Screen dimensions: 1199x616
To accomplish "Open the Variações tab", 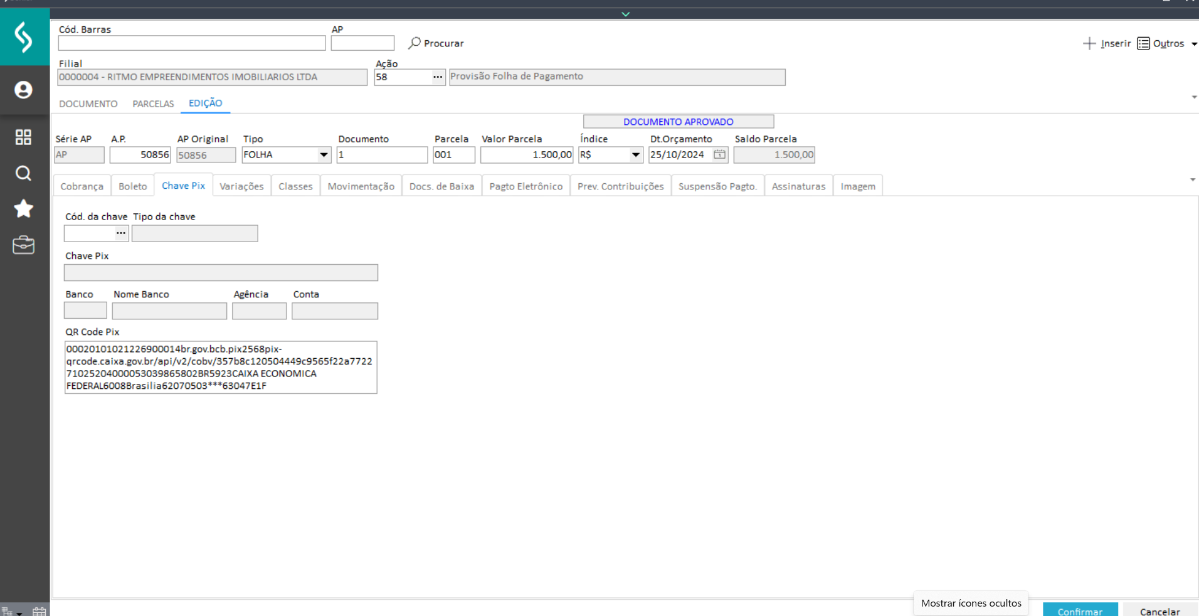I will point(241,186).
